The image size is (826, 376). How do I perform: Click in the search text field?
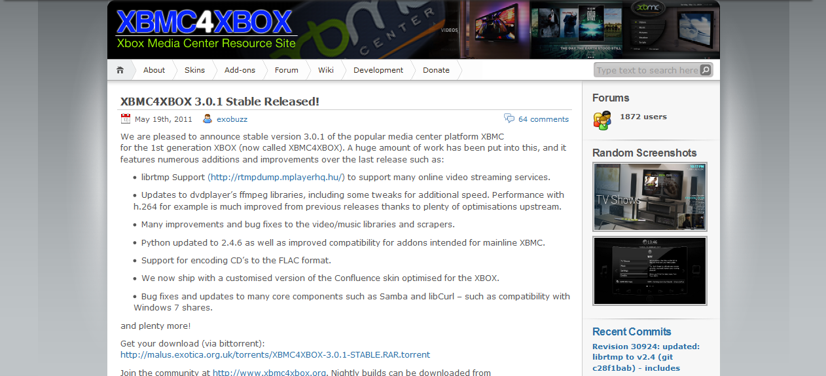click(647, 70)
